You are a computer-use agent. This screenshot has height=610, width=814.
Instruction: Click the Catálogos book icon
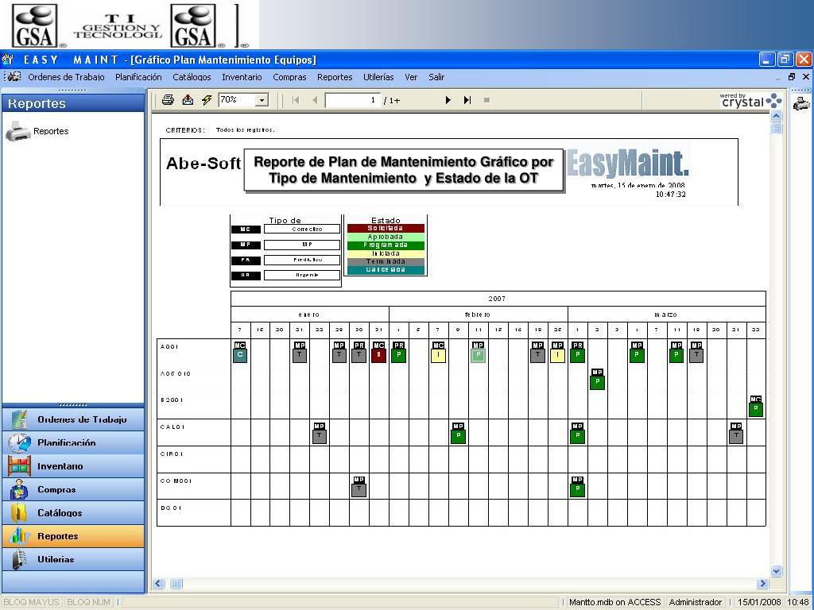[x=19, y=512]
